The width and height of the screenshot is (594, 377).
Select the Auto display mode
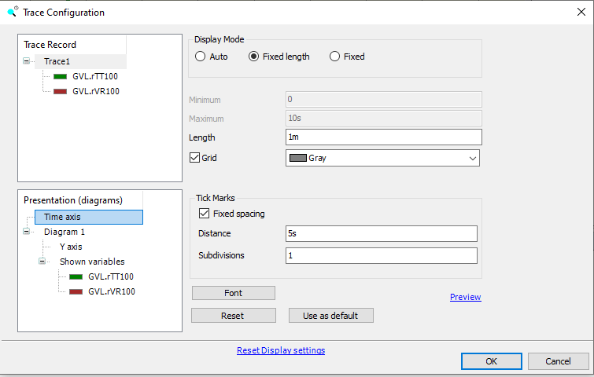pos(200,57)
